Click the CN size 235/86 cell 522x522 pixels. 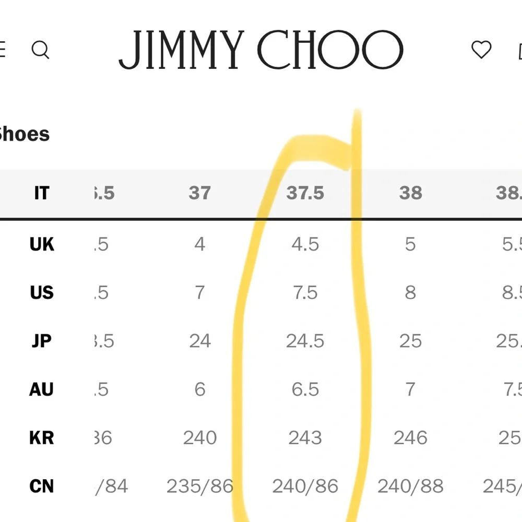(200, 486)
